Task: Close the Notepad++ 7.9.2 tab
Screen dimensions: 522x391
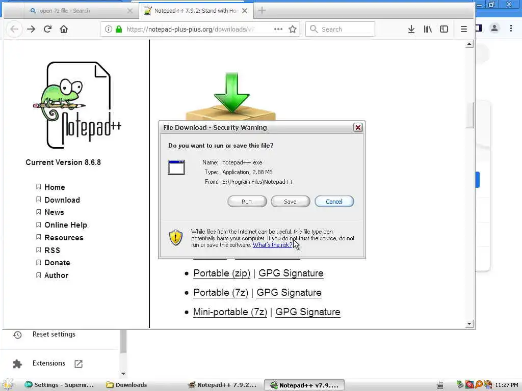Action: point(245,11)
